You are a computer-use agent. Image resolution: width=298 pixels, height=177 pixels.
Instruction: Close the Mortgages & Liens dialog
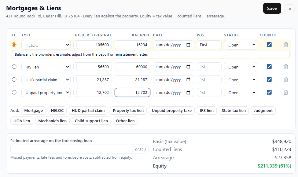290,9
